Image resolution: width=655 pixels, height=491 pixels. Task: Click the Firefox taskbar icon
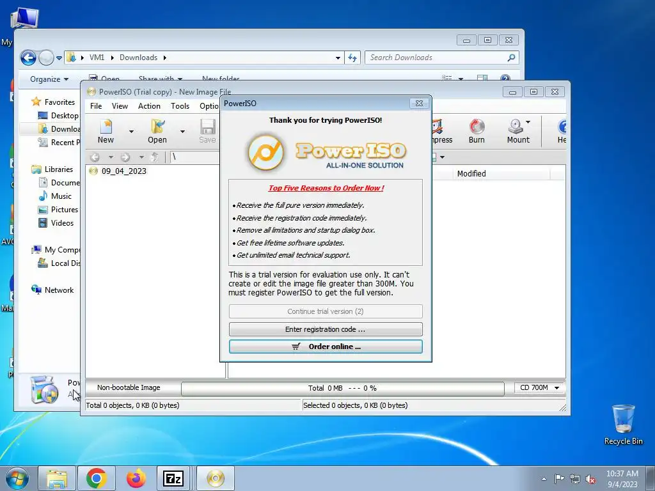coord(136,478)
